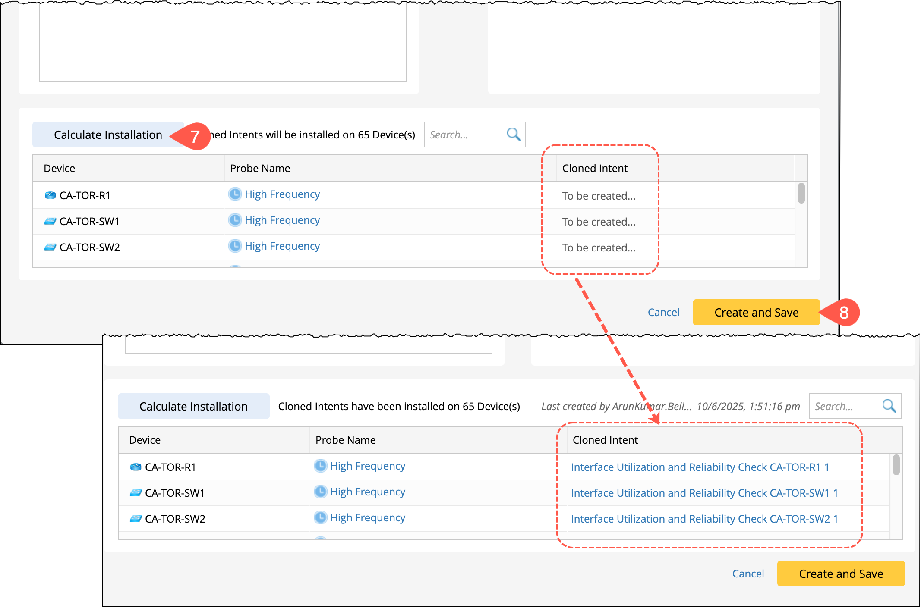Click upper Cancel link
The height and width of the screenshot is (608, 921).
pos(663,312)
